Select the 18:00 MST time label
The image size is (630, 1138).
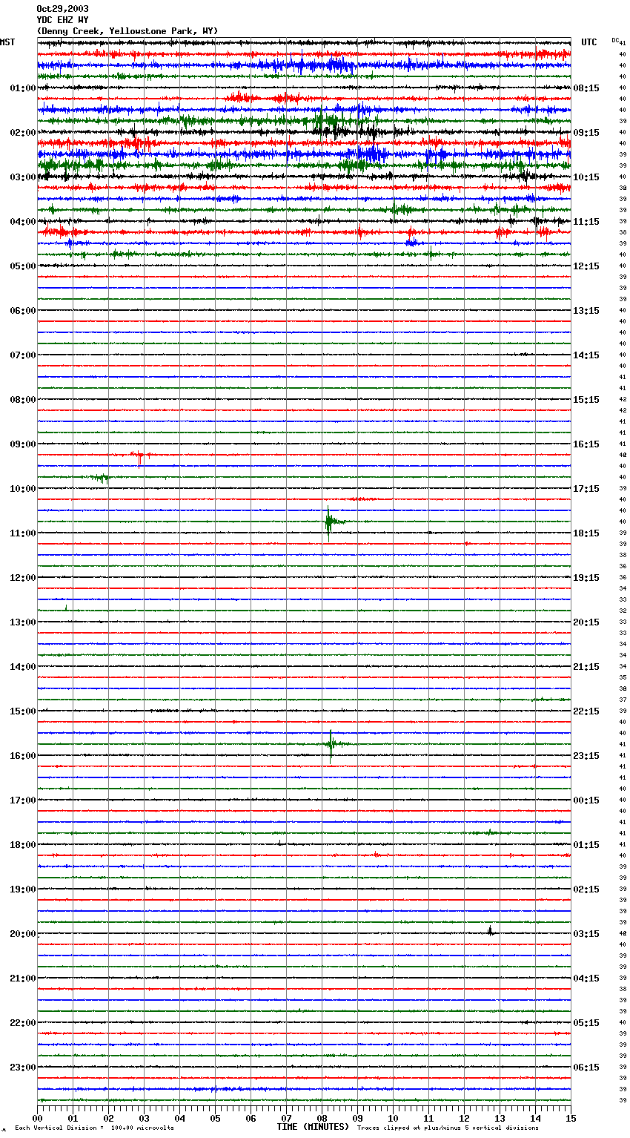click(x=22, y=845)
